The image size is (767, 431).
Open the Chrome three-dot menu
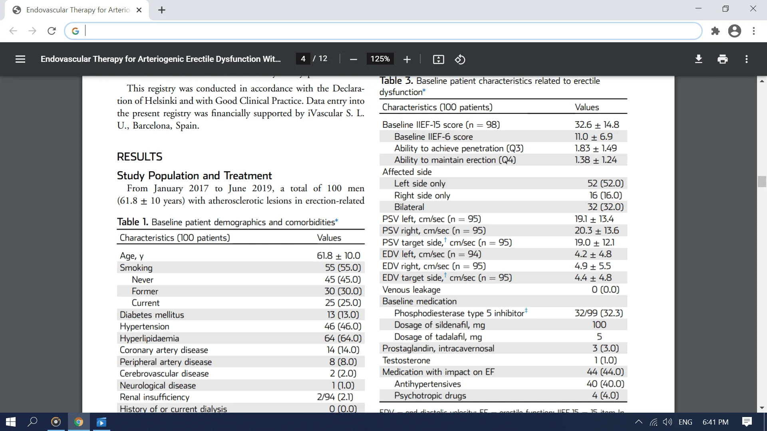click(x=753, y=31)
